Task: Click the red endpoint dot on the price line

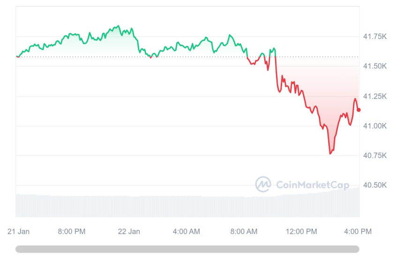Action: point(358,110)
